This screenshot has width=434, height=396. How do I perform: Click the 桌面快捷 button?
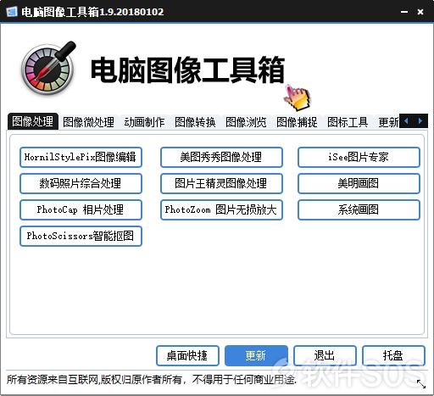click(187, 355)
